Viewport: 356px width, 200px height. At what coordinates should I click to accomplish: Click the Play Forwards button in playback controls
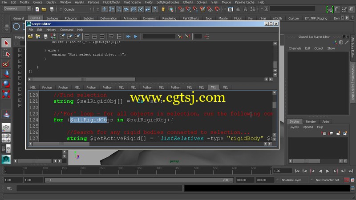coord(328,171)
